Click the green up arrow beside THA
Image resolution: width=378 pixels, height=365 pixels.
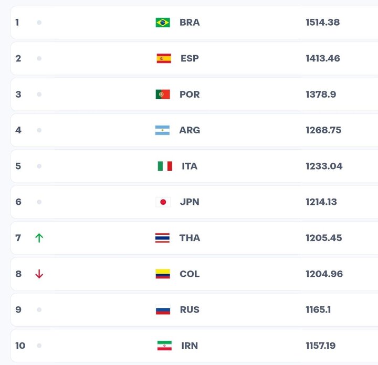coord(39,238)
